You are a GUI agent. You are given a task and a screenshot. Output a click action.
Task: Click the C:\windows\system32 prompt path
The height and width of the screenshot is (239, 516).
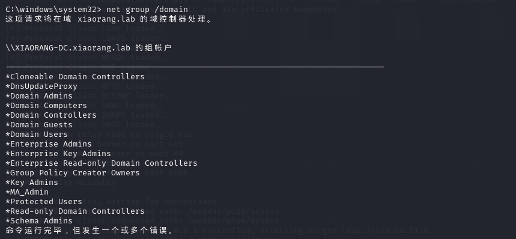[53, 10]
